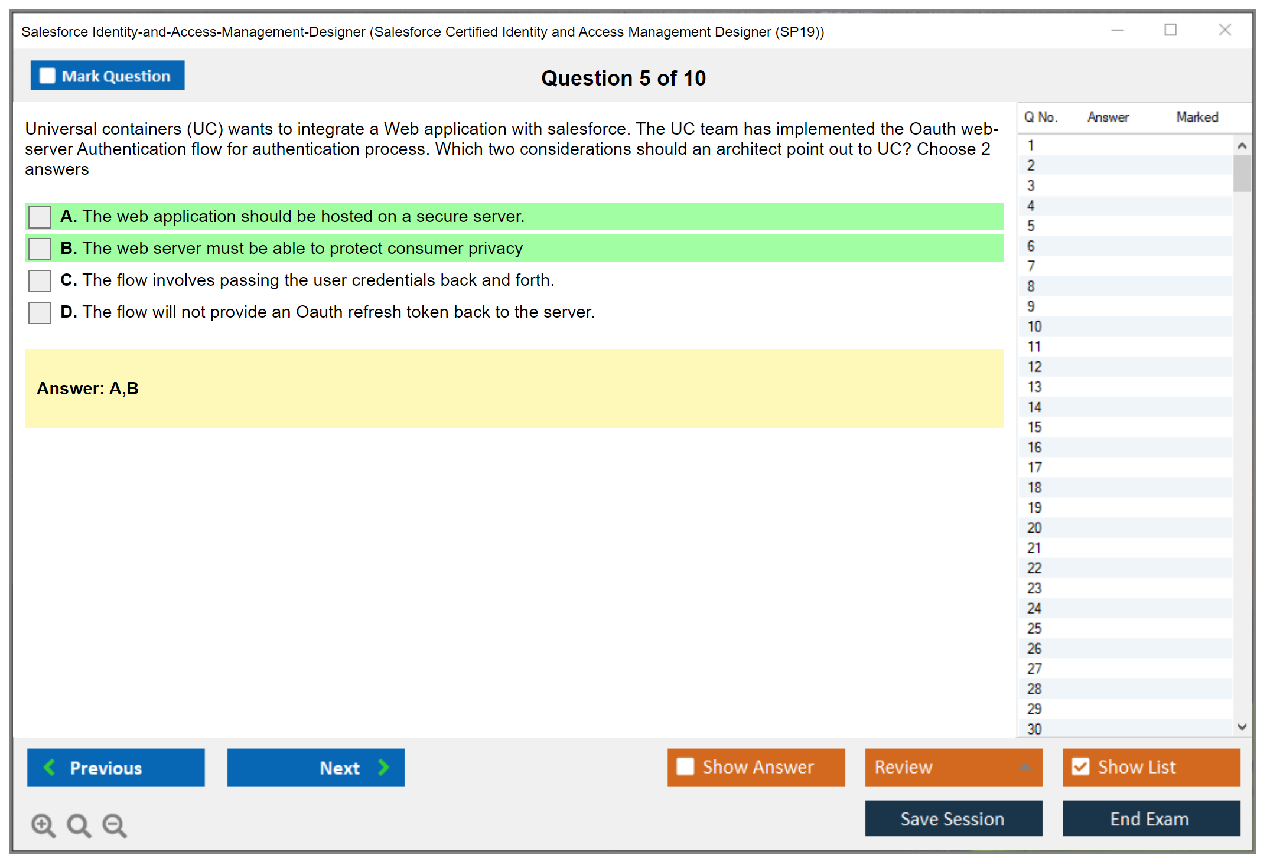Image resolution: width=1270 pixels, height=868 pixels.
Task: Check answer option A checkbox
Action: click(x=40, y=217)
